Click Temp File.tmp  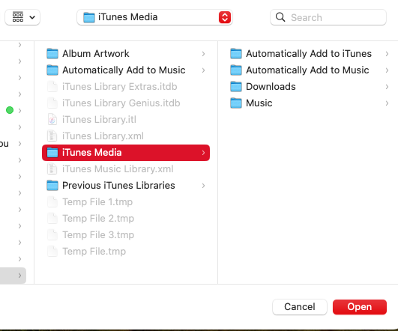(x=126, y=252)
